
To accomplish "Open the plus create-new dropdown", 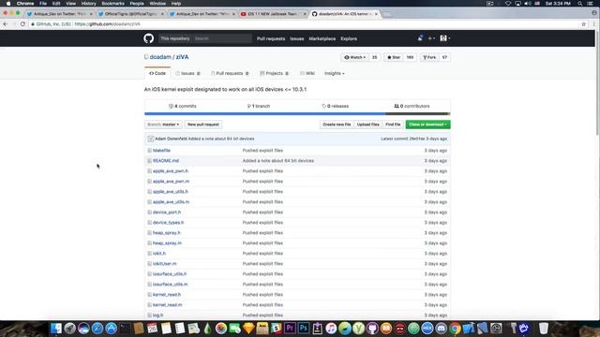I will point(431,38).
